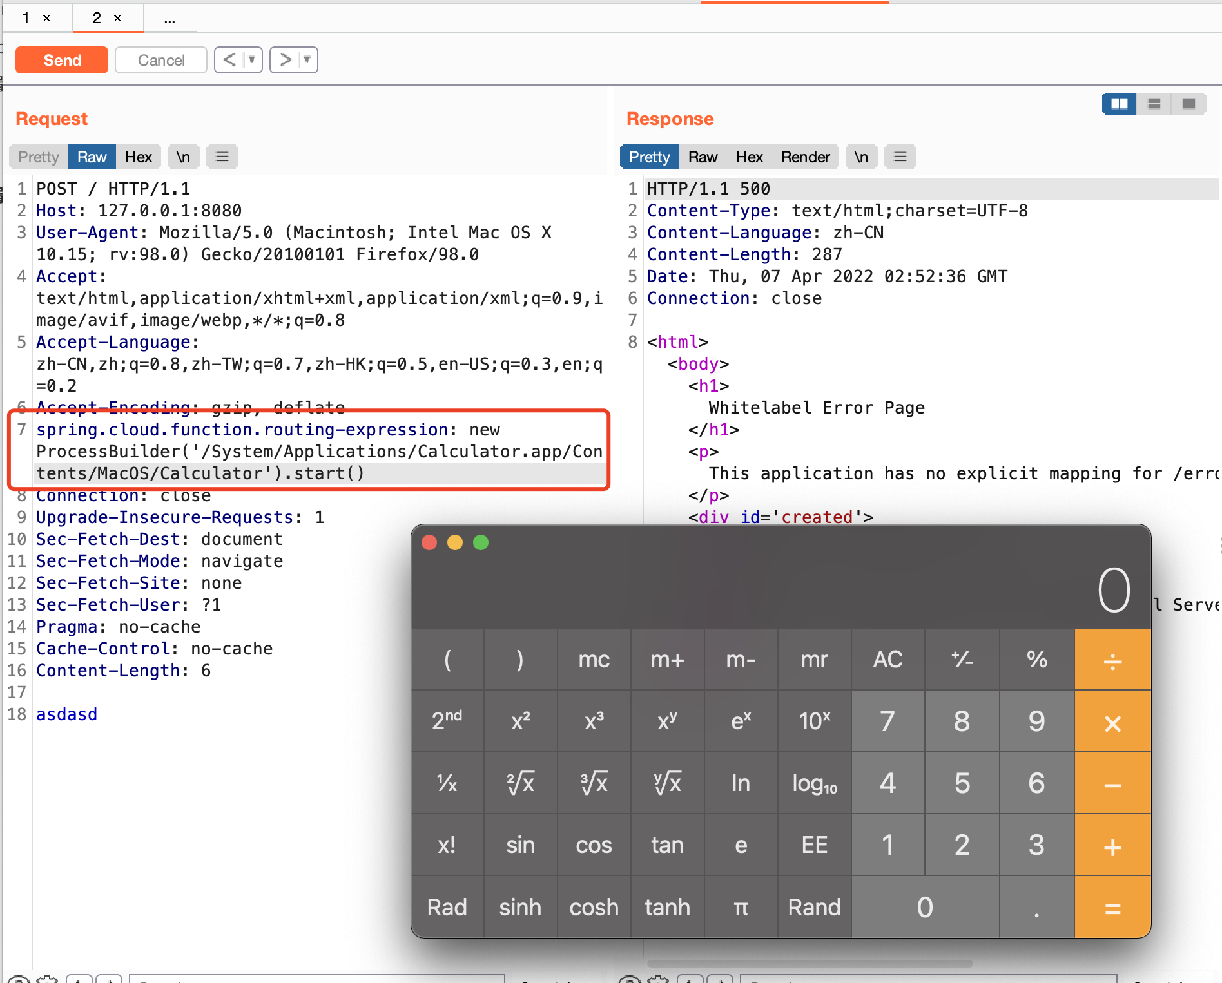Click the HTTP/1.1 500 status line
This screenshot has height=983, width=1222.
(x=709, y=189)
